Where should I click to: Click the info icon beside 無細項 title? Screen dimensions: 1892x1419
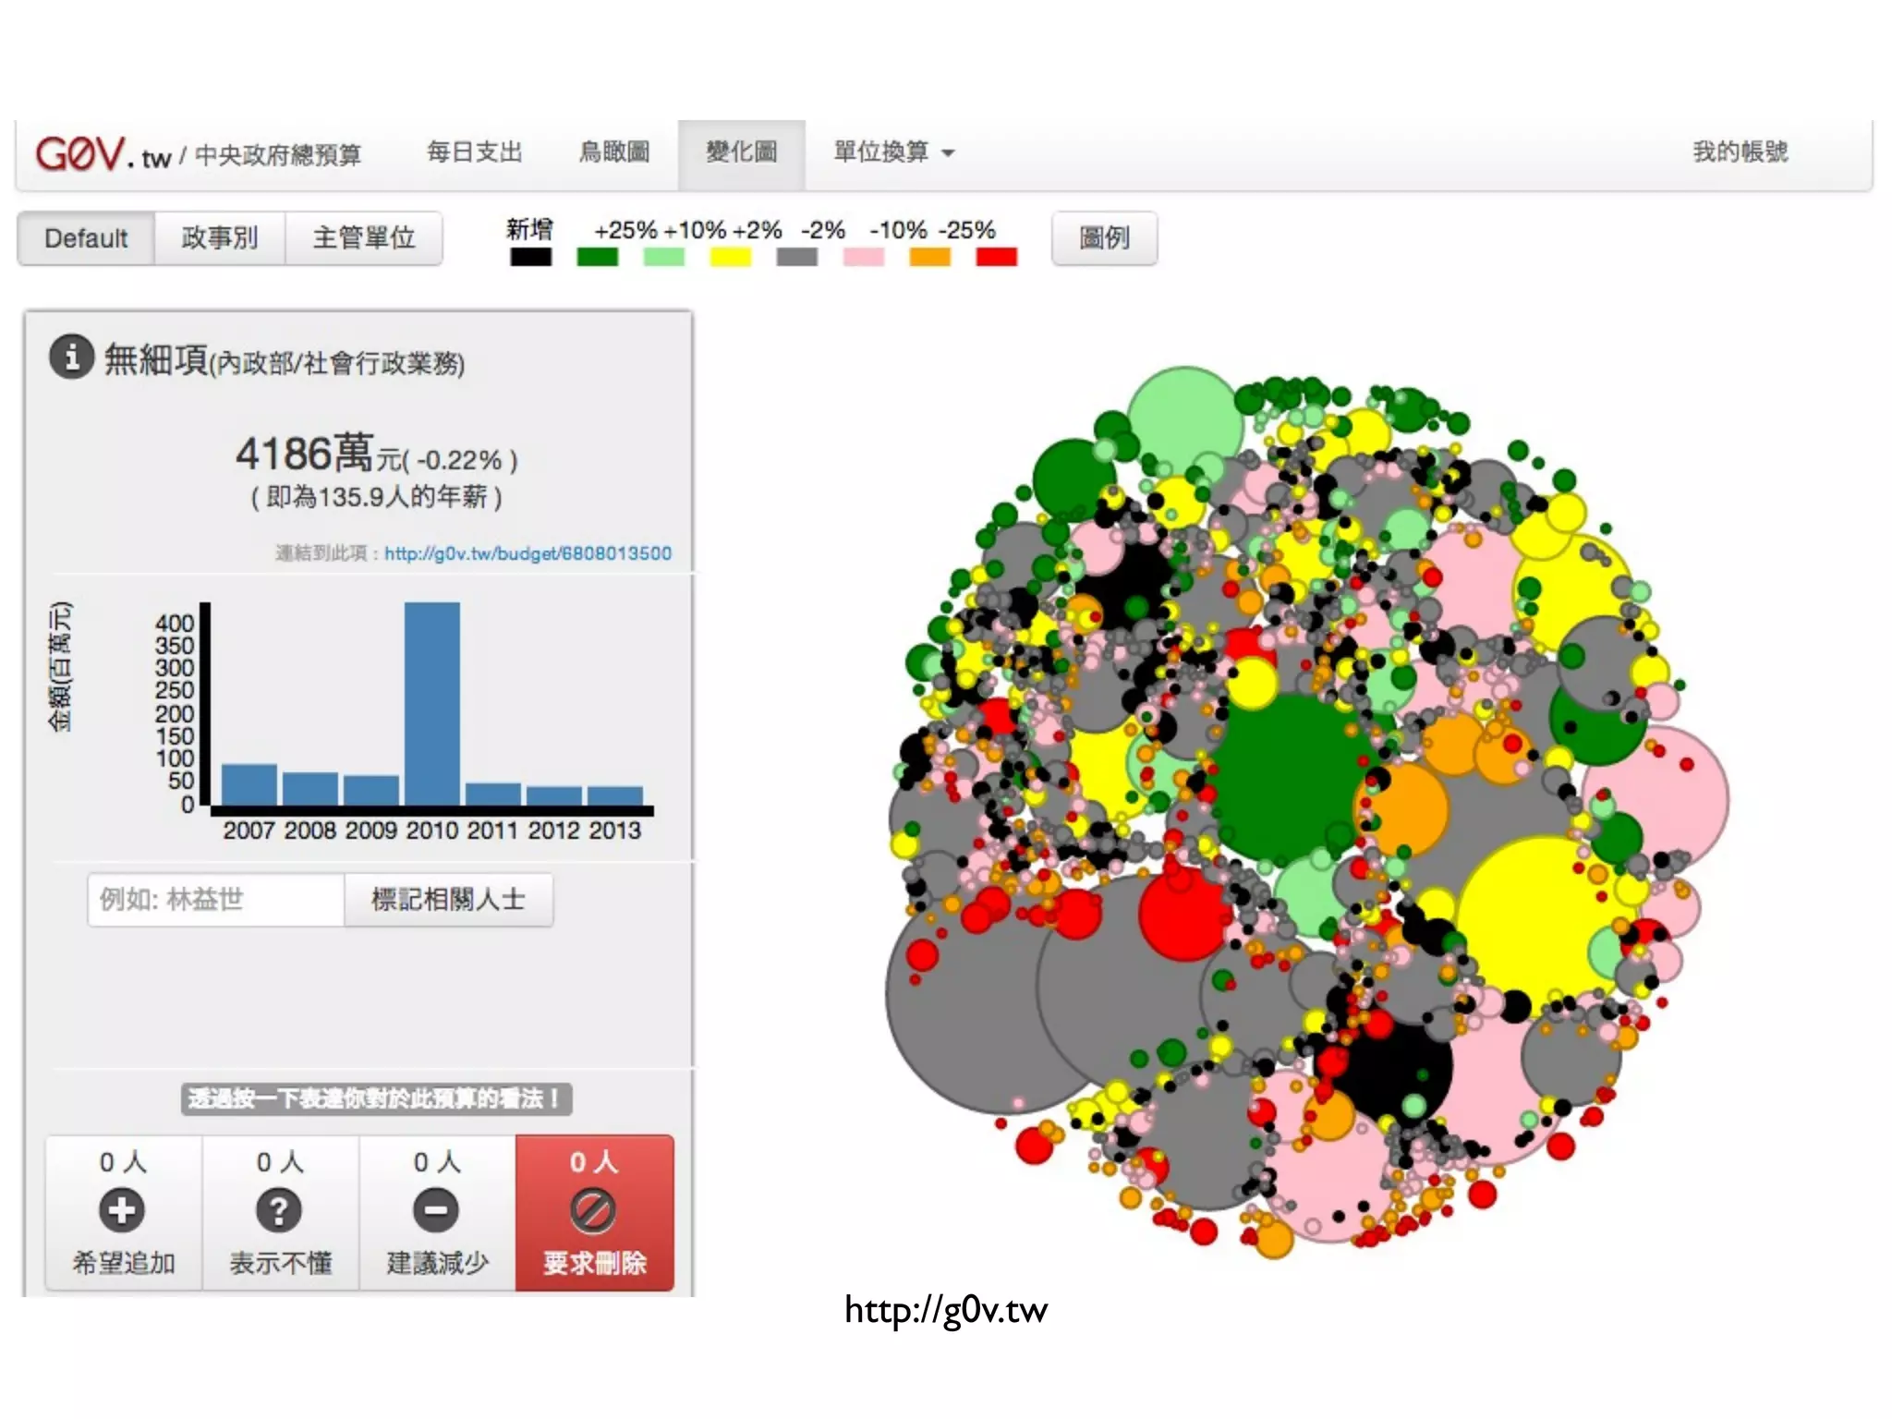coord(71,357)
